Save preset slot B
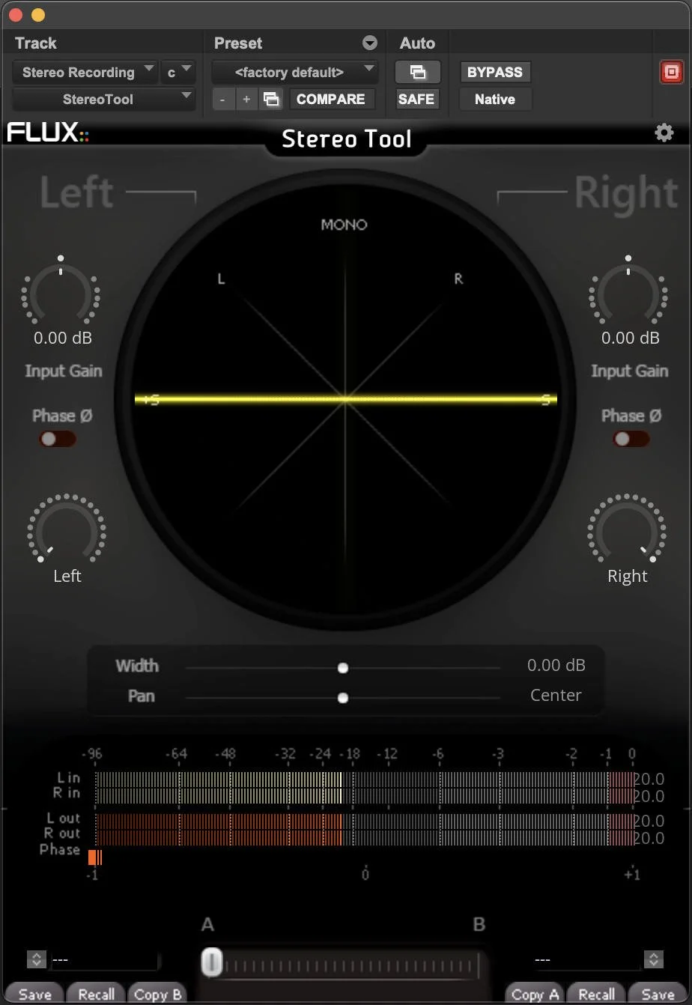The height and width of the screenshot is (1005, 692). [x=658, y=994]
